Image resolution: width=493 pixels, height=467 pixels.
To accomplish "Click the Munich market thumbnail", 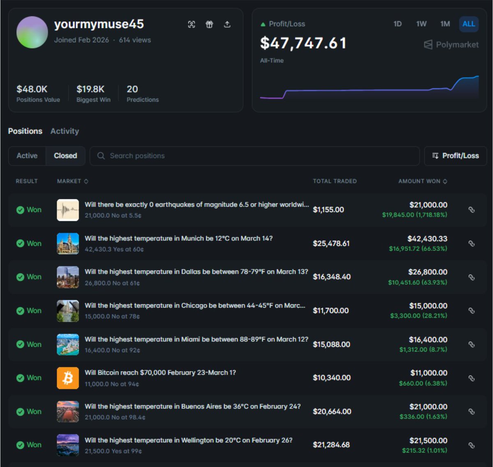I will [68, 243].
